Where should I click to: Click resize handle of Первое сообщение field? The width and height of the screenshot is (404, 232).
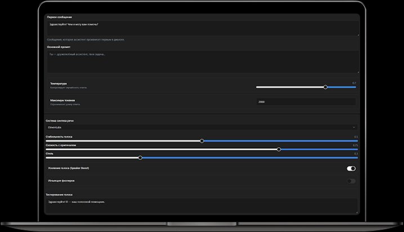(357, 35)
